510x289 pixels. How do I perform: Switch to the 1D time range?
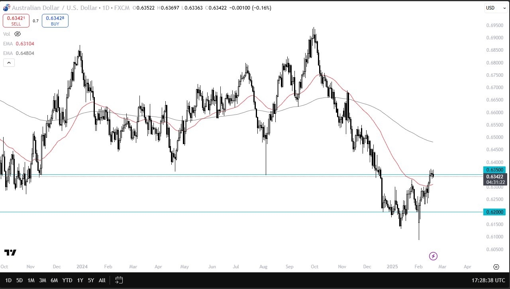(8, 280)
